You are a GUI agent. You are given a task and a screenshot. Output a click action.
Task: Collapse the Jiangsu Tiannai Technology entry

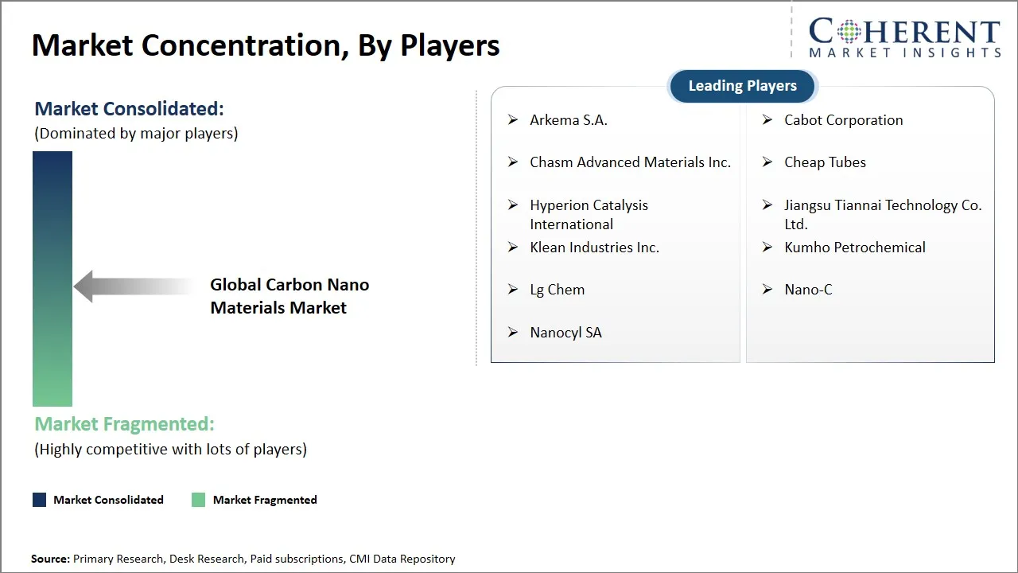click(x=883, y=214)
